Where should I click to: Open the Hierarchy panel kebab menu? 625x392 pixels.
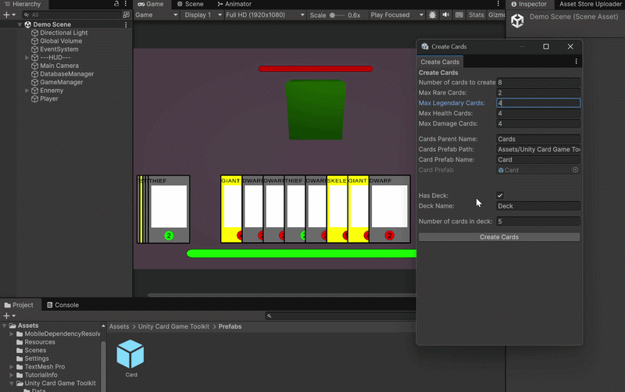pos(126,4)
